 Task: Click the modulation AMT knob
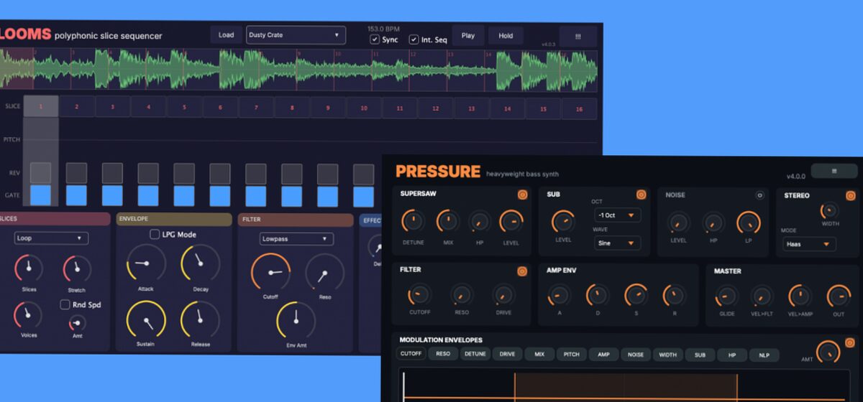828,352
